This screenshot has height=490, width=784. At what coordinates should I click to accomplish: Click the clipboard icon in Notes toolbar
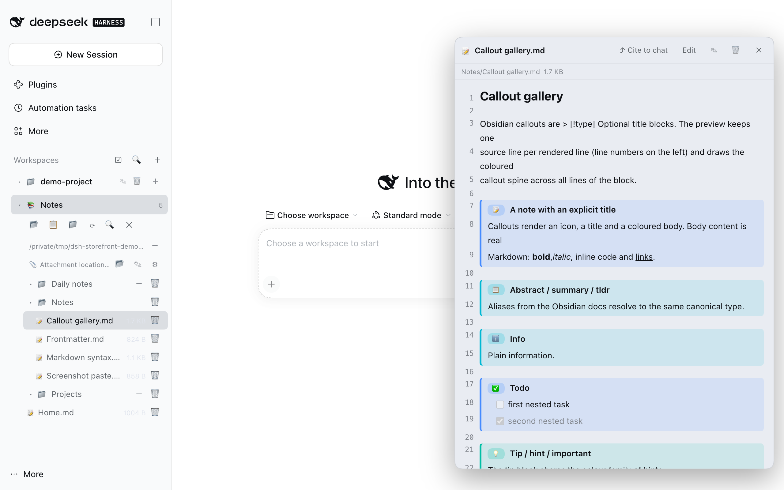[x=53, y=224]
